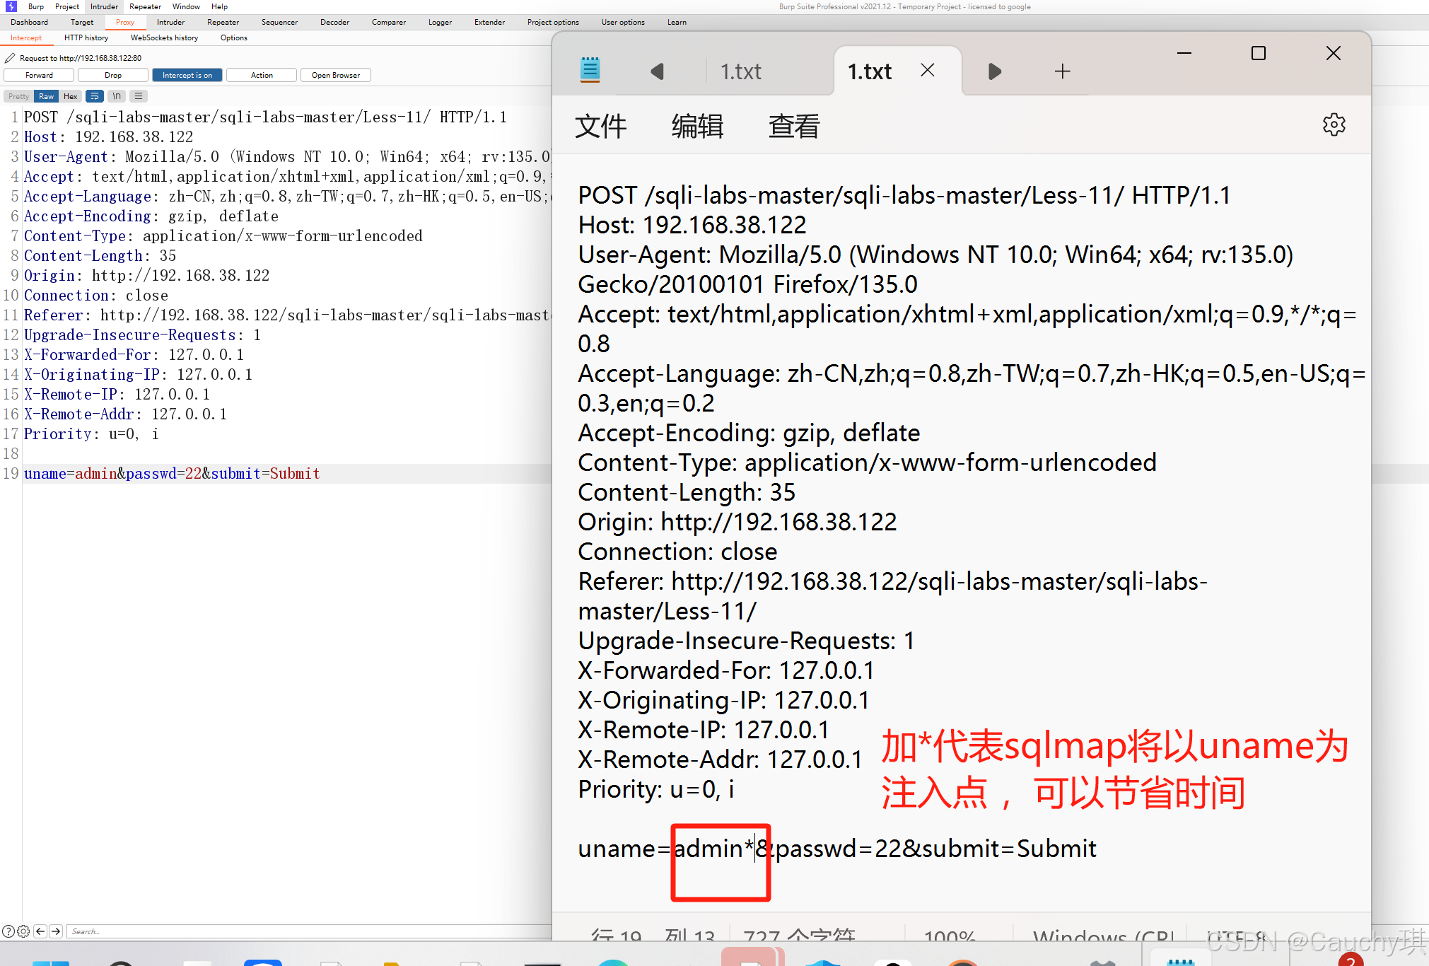Screen dimensions: 1429x966
Task: Click the Forward button
Action: [x=39, y=75]
